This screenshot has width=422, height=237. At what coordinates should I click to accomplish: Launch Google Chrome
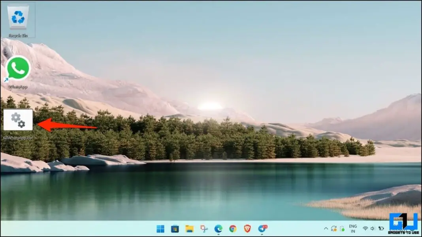coord(232,228)
